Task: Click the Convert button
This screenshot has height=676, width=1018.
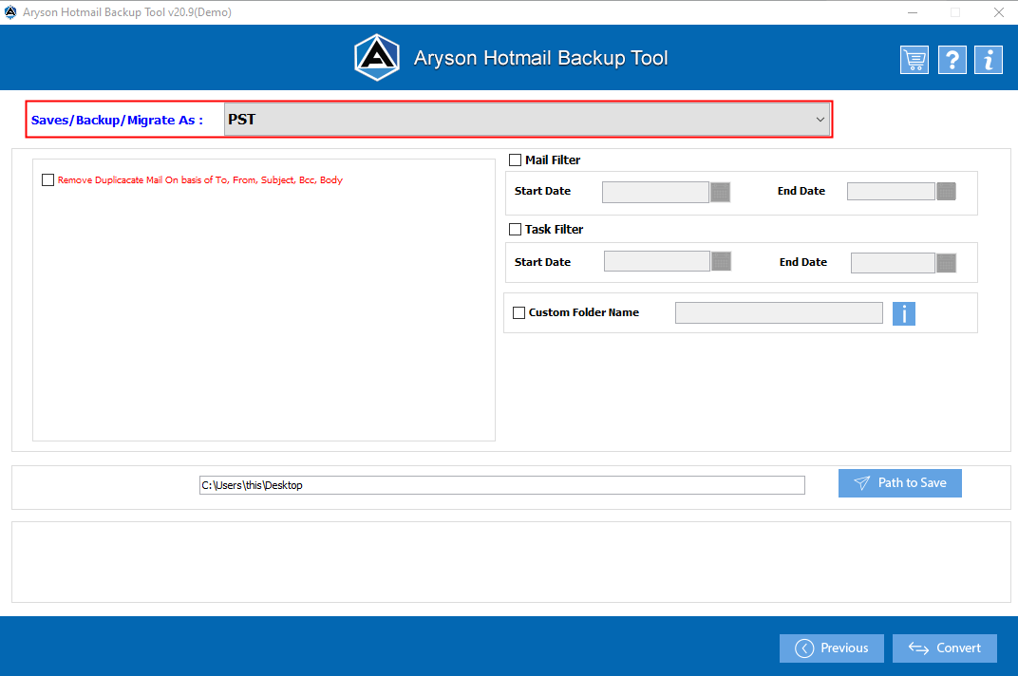Action: (945, 648)
